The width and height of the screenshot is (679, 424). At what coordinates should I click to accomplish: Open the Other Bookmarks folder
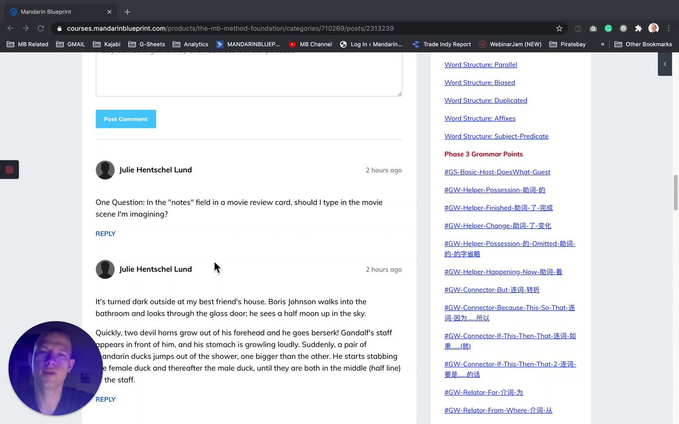(643, 44)
